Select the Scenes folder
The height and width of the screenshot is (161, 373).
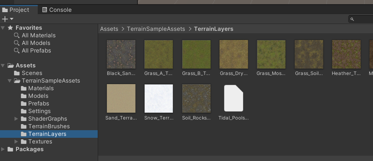tap(32, 73)
